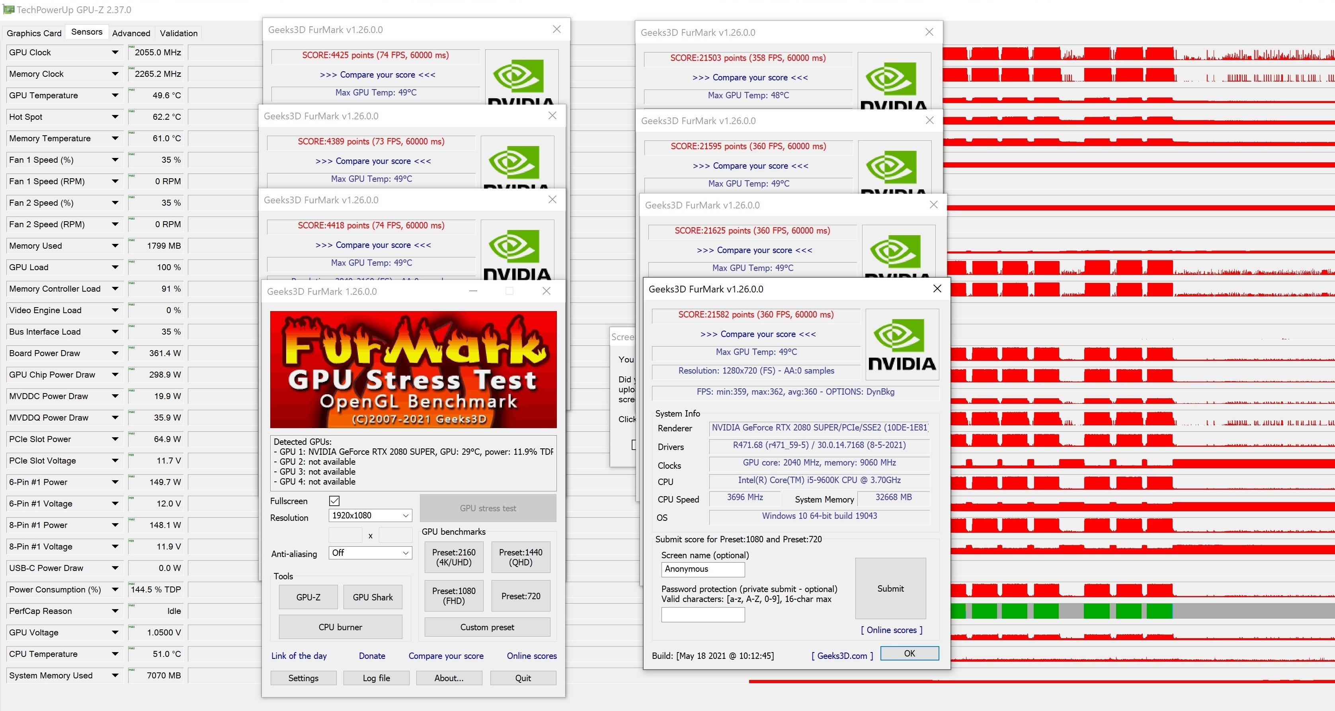Open the PerfCap Reason sensor arrow
The image size is (1335, 711).
point(115,611)
